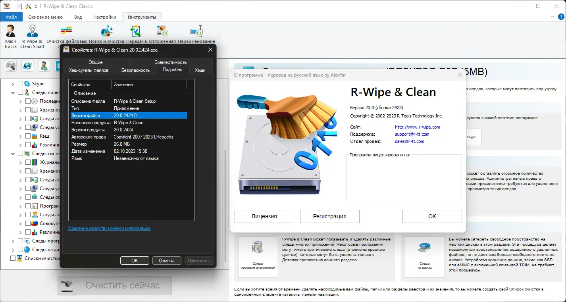
Task: Click the app icon in the title bar
Action: (6, 6)
